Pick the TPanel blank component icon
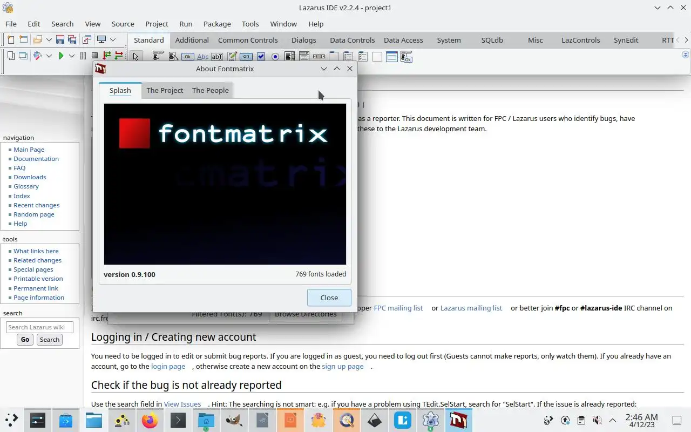Screen dimensions: 691x432 click(x=377, y=56)
